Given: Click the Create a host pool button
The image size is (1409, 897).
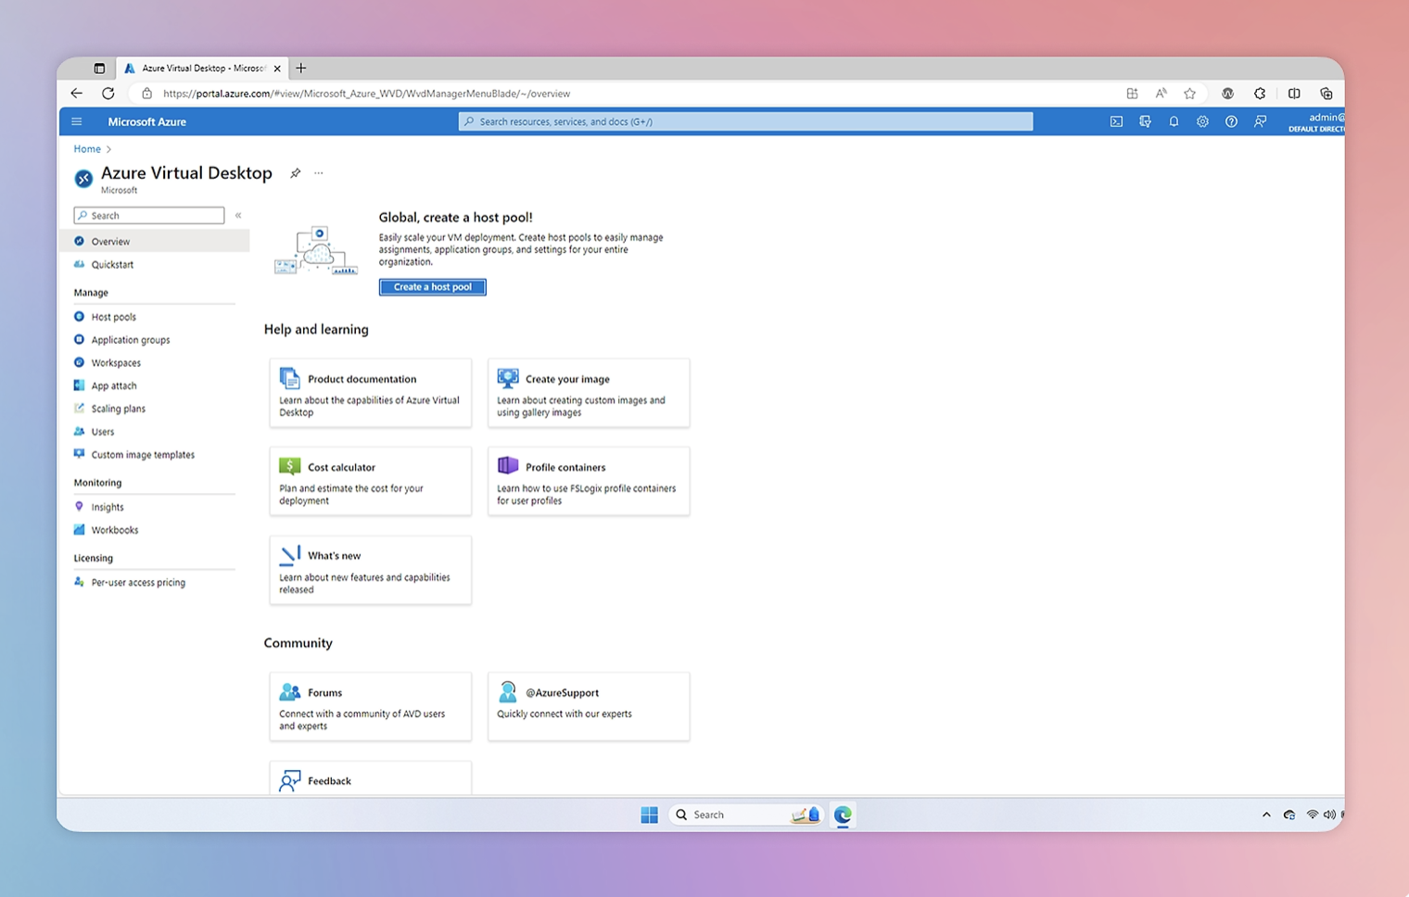Looking at the screenshot, I should click(x=432, y=287).
